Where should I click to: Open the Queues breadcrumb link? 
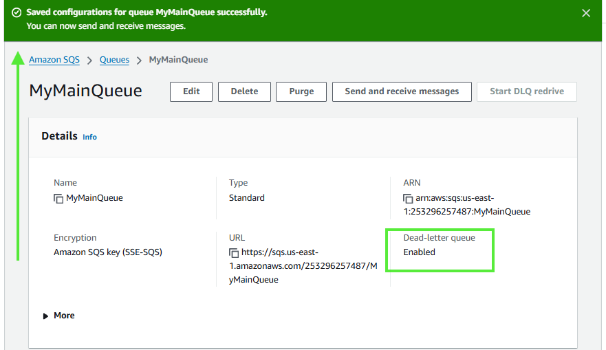(114, 60)
